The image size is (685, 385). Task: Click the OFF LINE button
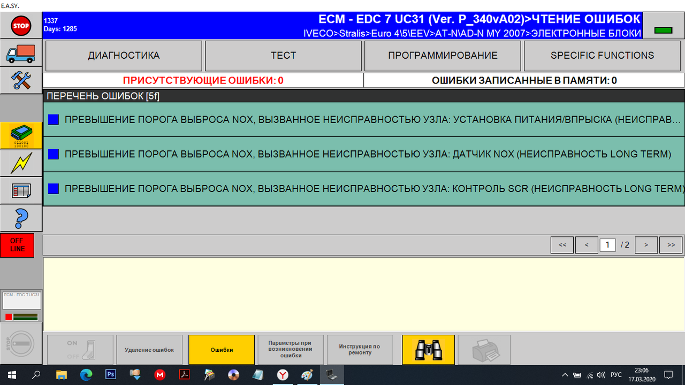pos(18,245)
